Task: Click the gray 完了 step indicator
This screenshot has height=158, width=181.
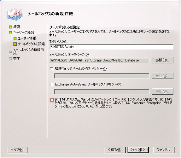Action: (10, 59)
